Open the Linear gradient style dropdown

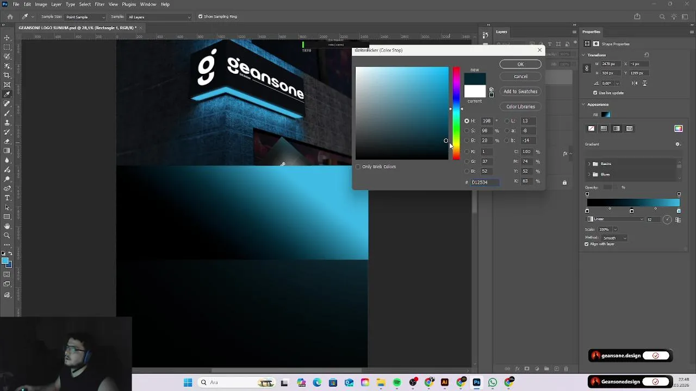coord(616,219)
